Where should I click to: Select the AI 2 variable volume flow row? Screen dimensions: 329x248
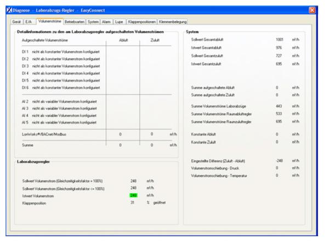tap(60, 101)
